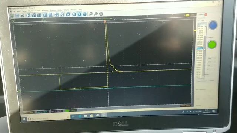Click the active oscilloscope app taskbar icon

104,115
